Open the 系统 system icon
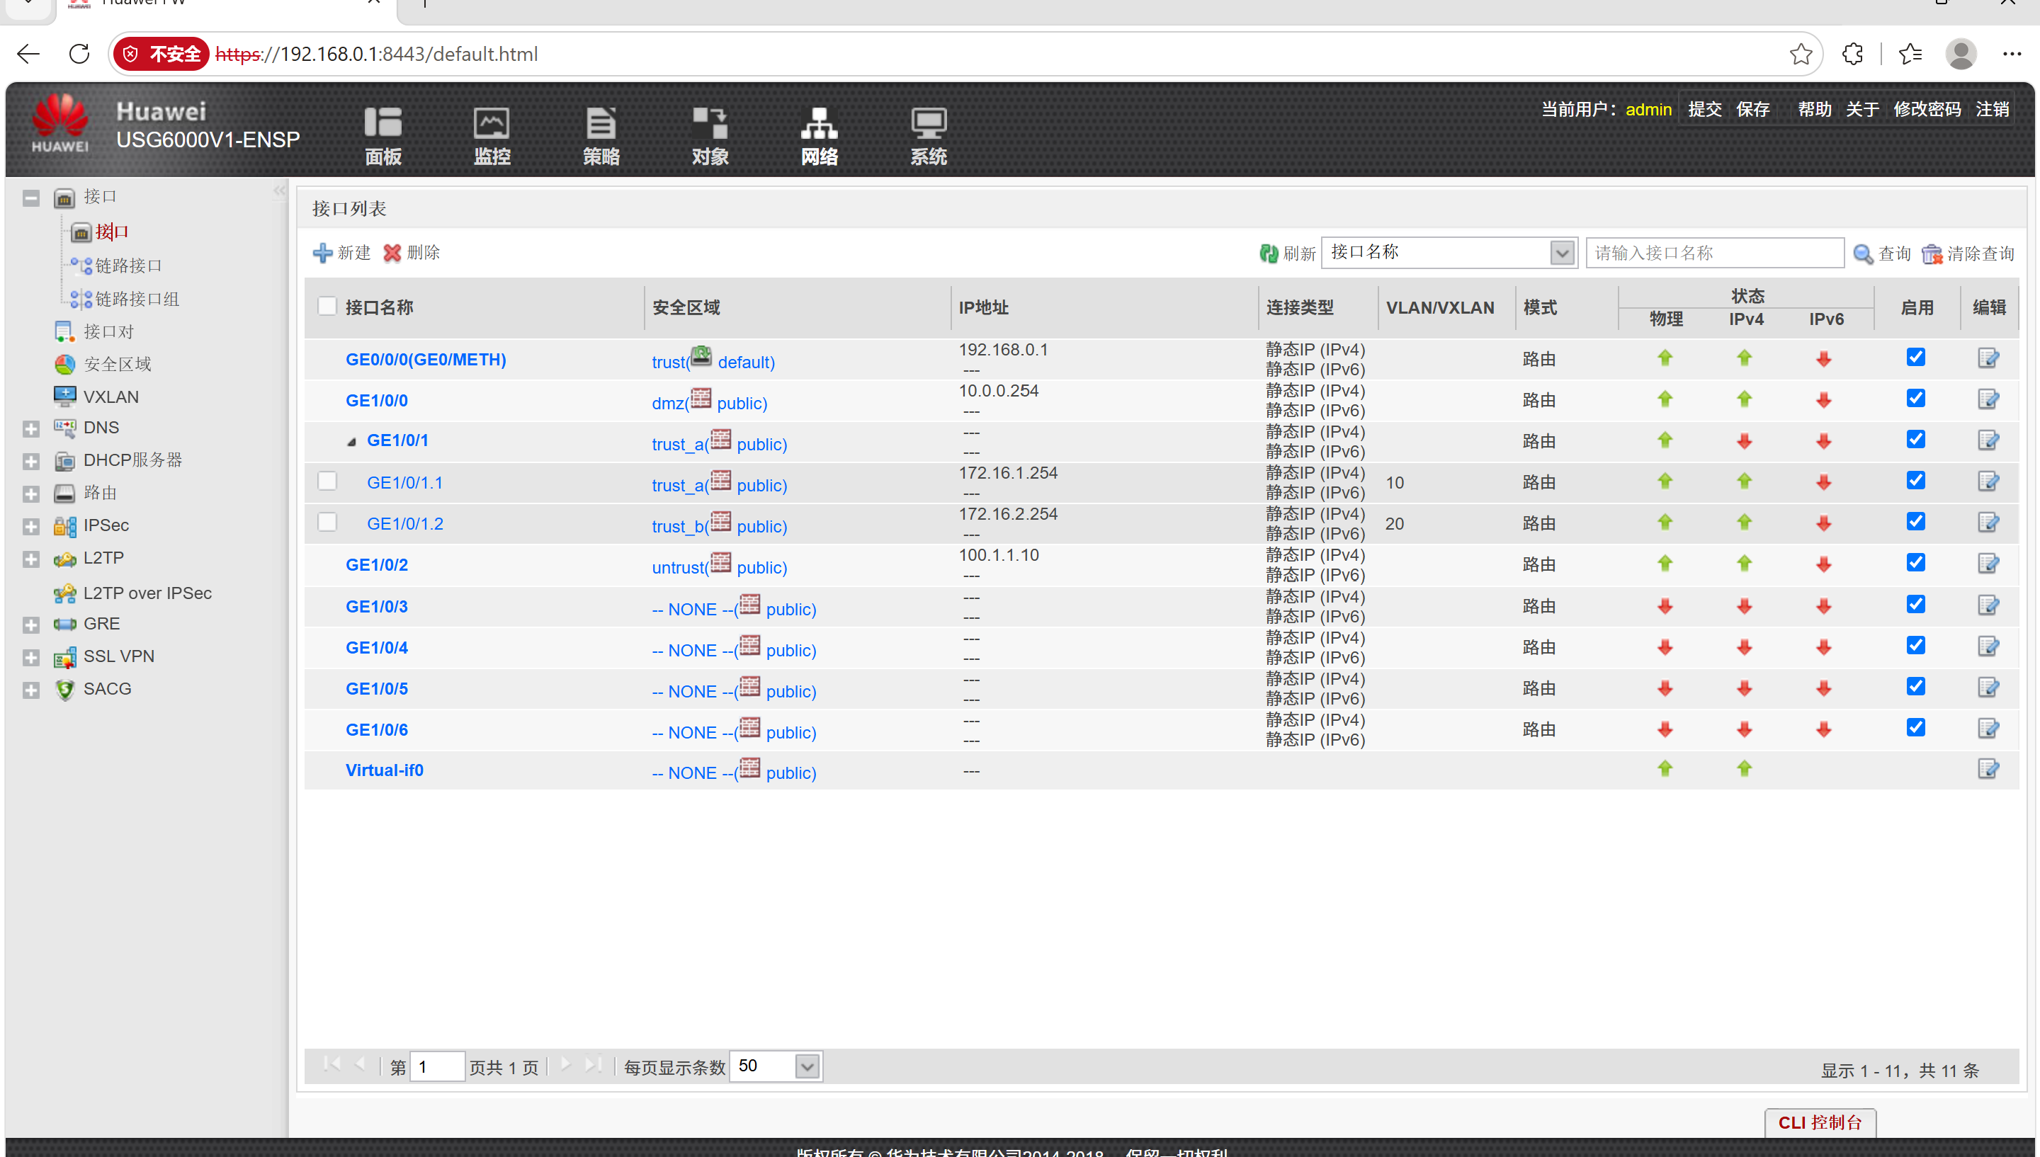Image resolution: width=2040 pixels, height=1157 pixels. tap(928, 135)
